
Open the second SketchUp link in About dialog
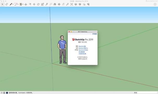coord(83,48)
